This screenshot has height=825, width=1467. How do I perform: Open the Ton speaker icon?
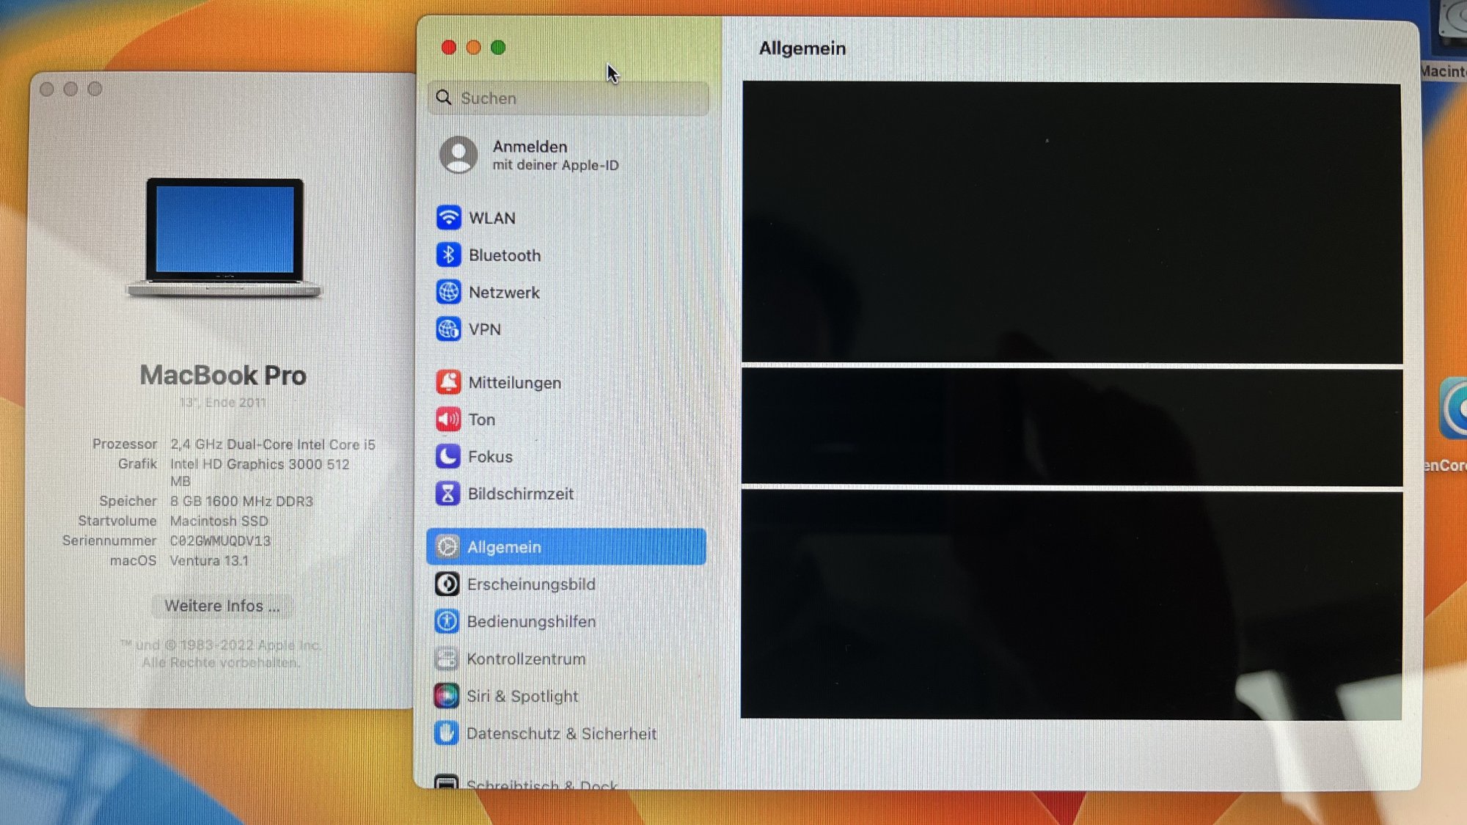point(448,419)
